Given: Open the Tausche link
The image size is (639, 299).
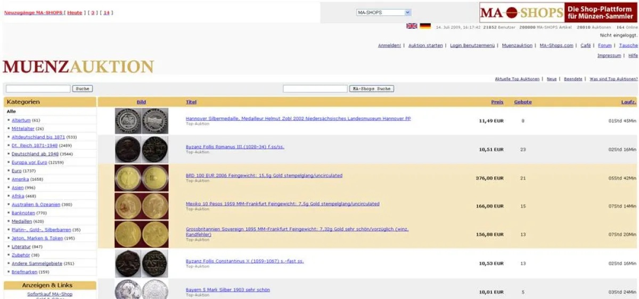Looking at the screenshot, I should [x=628, y=45].
